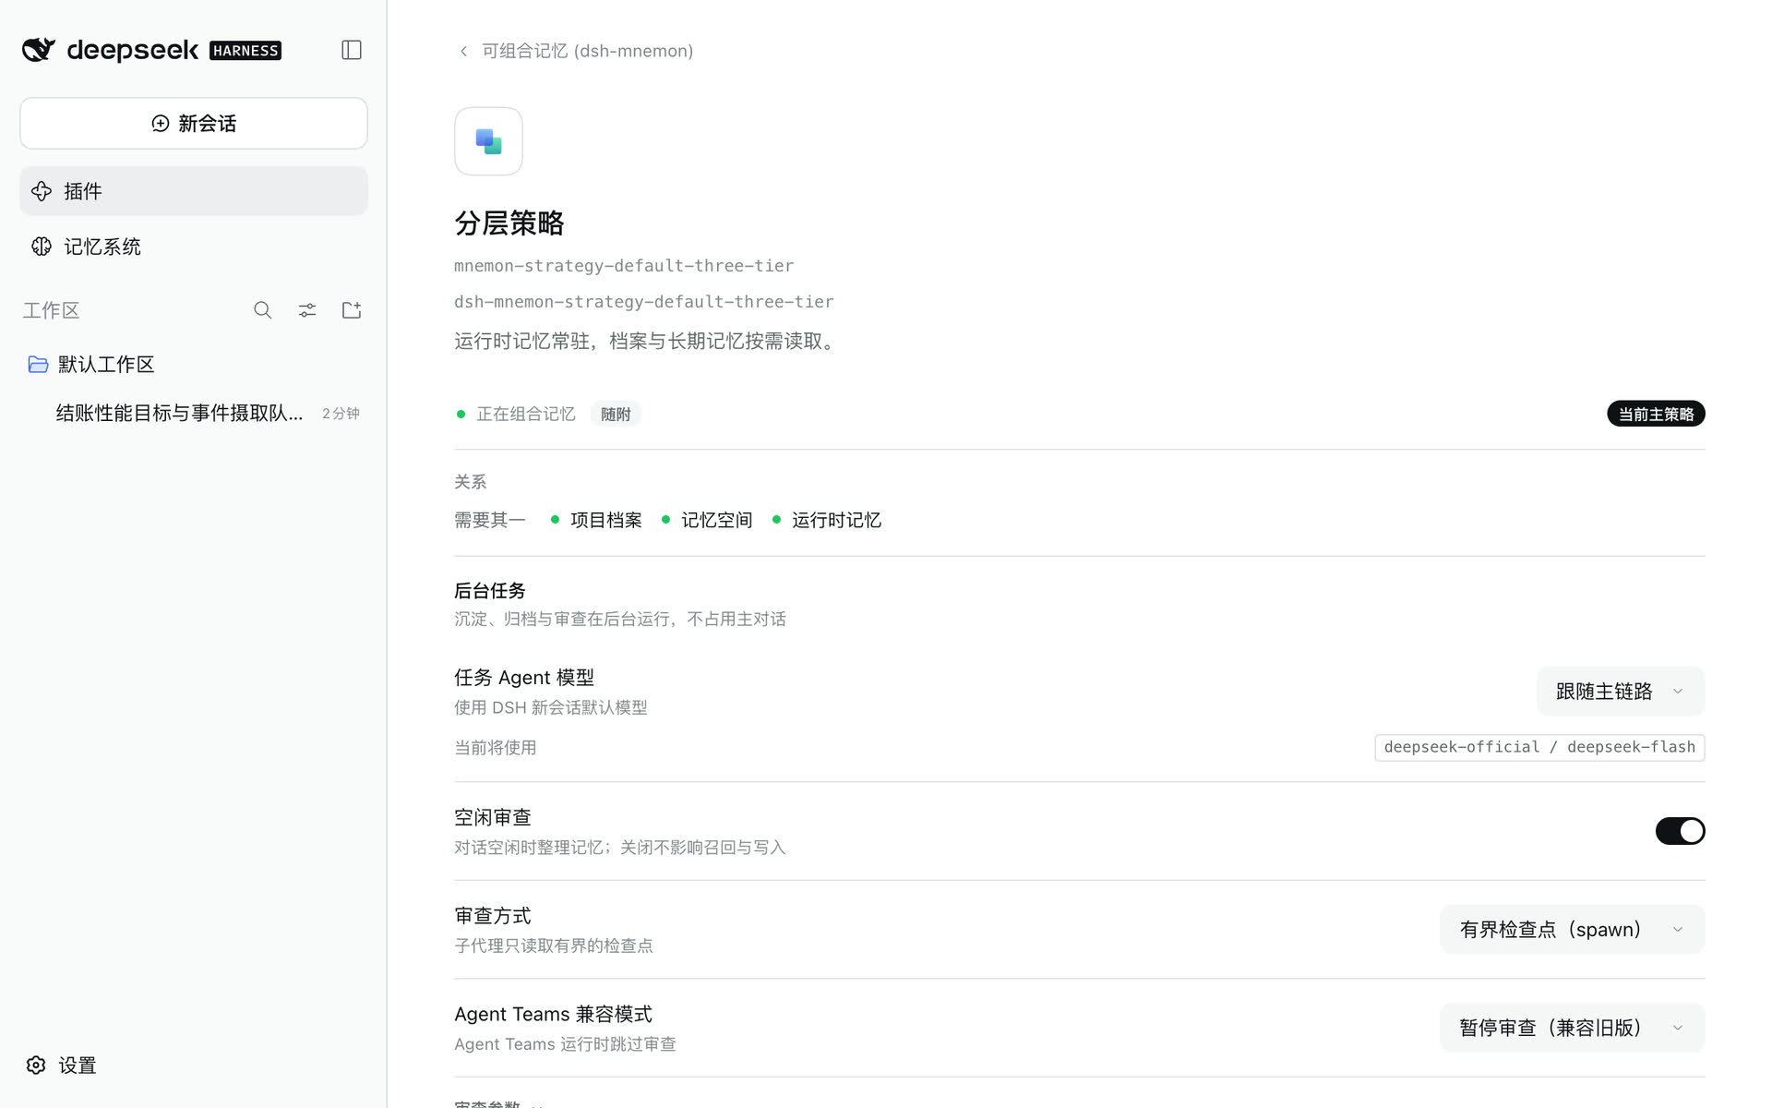Open the 有界检查点（spawn） dropdown
Viewport: 1772px width, 1108px height.
[x=1572, y=929]
